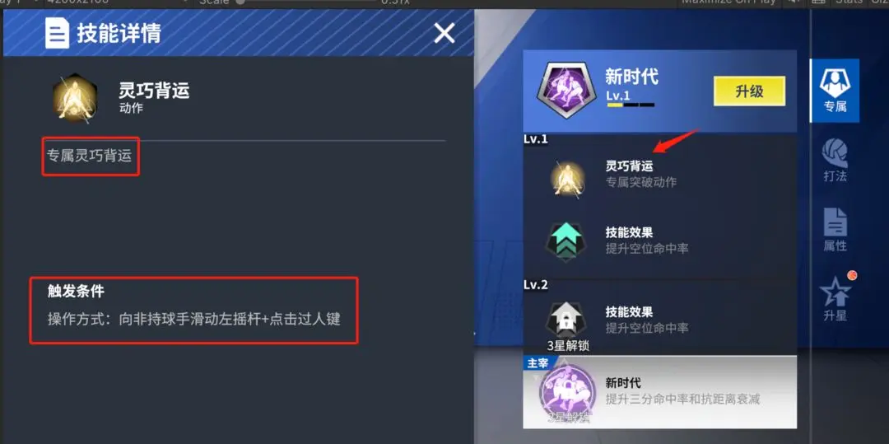Screen dimensions: 889x444
Task: Toggle Maximize On Play option
Action: tap(728, 2)
